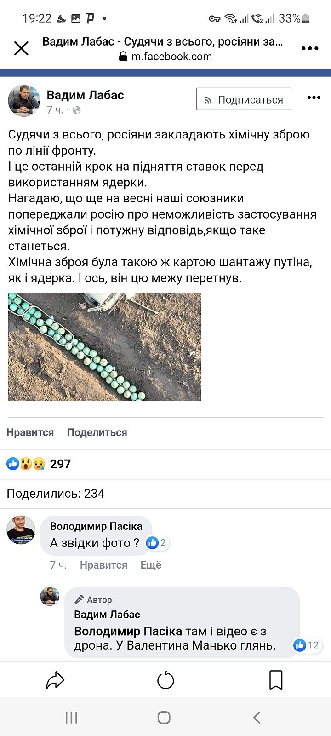This screenshot has height=736, width=331.
Task: Tap the circular reload icon in bottom toolbar
Action: pos(165,680)
